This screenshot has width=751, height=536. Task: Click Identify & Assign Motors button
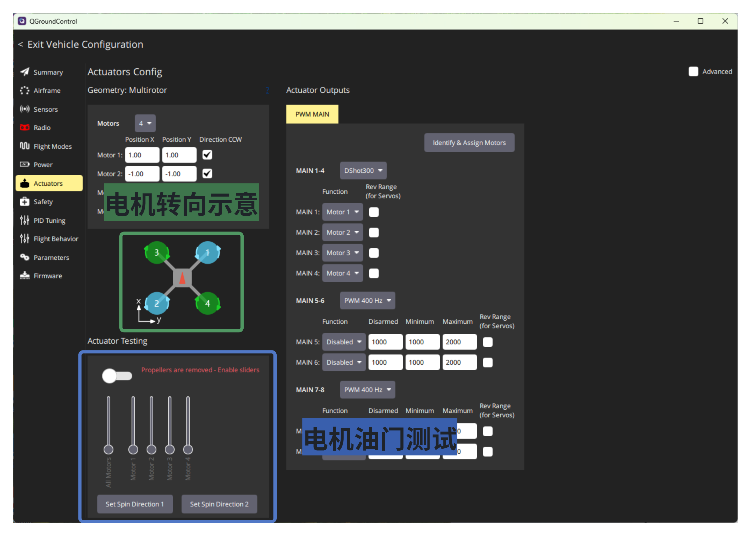(x=469, y=143)
